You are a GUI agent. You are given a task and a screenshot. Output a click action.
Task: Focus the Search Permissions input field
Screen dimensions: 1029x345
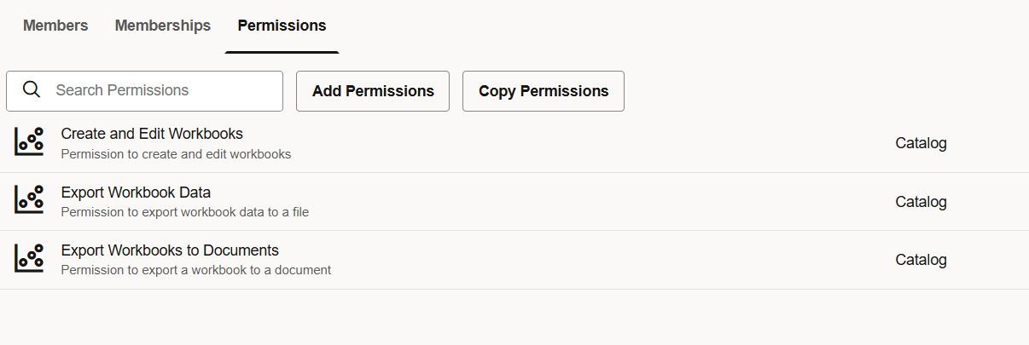(x=162, y=90)
